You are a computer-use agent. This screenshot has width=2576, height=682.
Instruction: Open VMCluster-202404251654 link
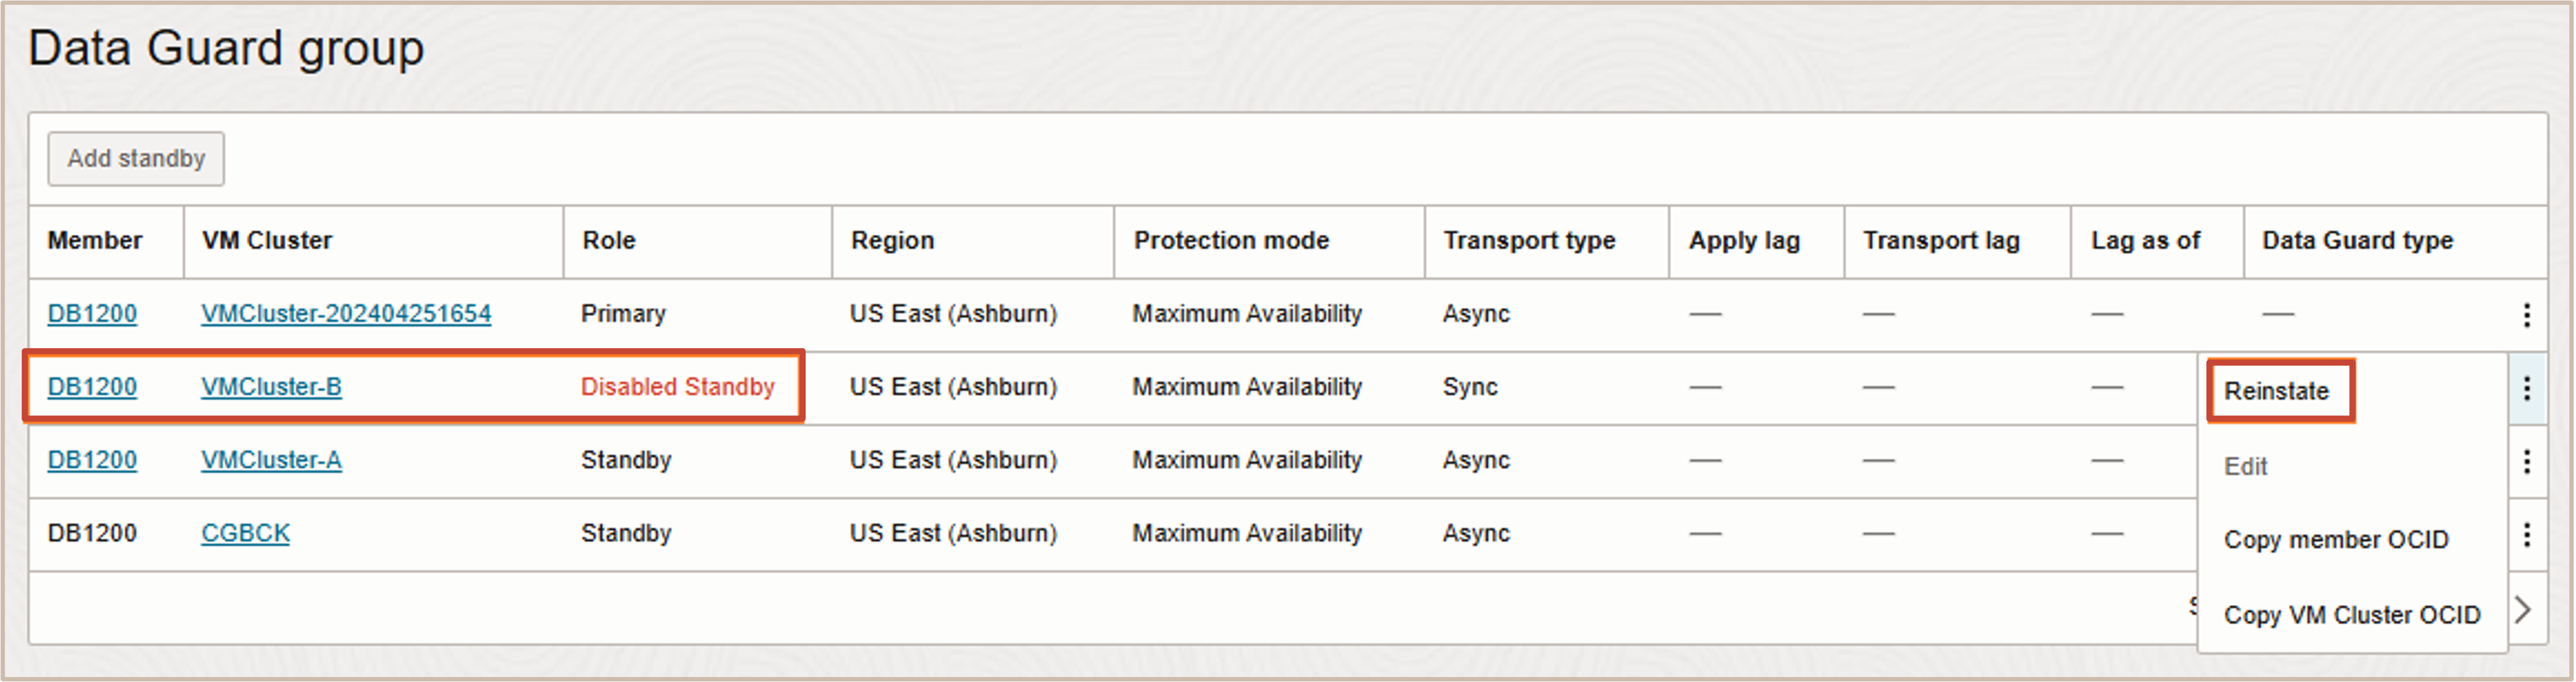(x=346, y=314)
